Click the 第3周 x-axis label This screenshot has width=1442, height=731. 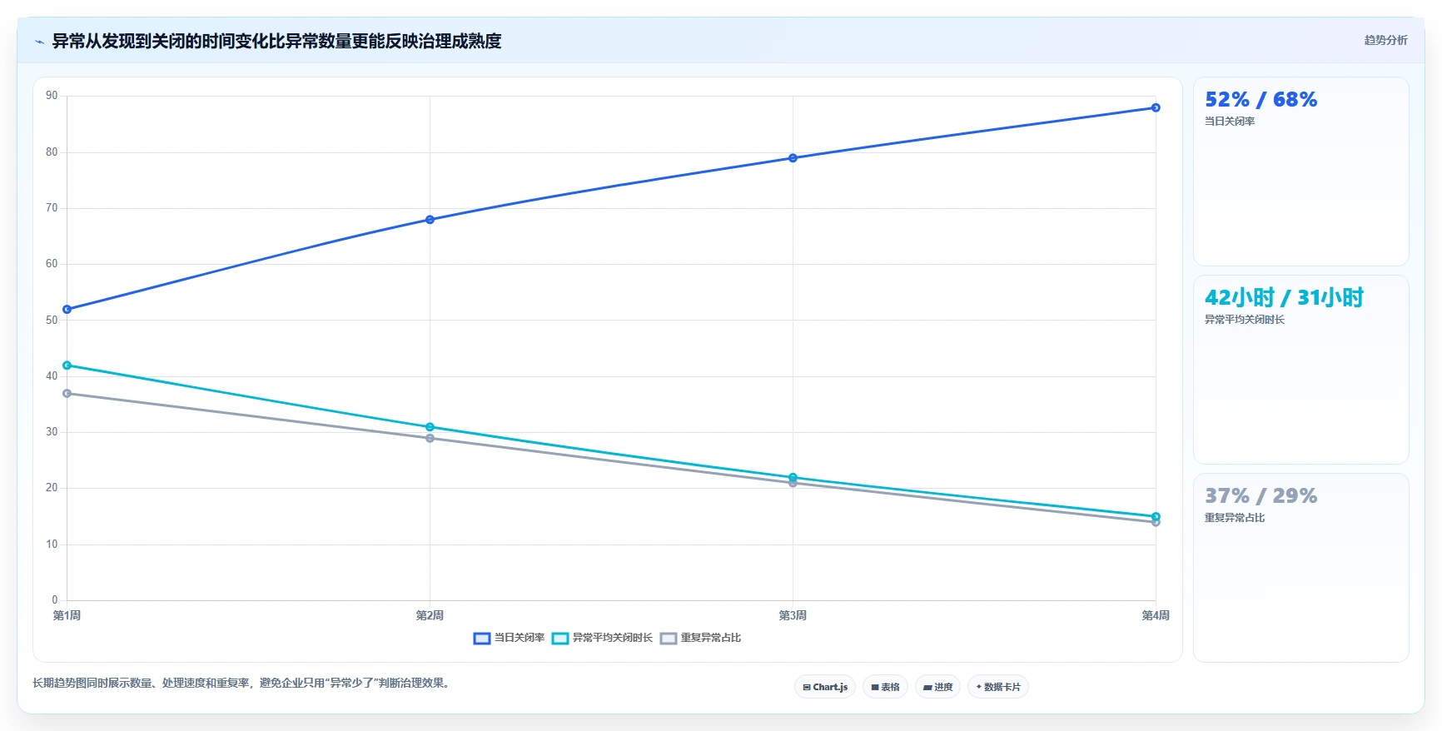[793, 615]
